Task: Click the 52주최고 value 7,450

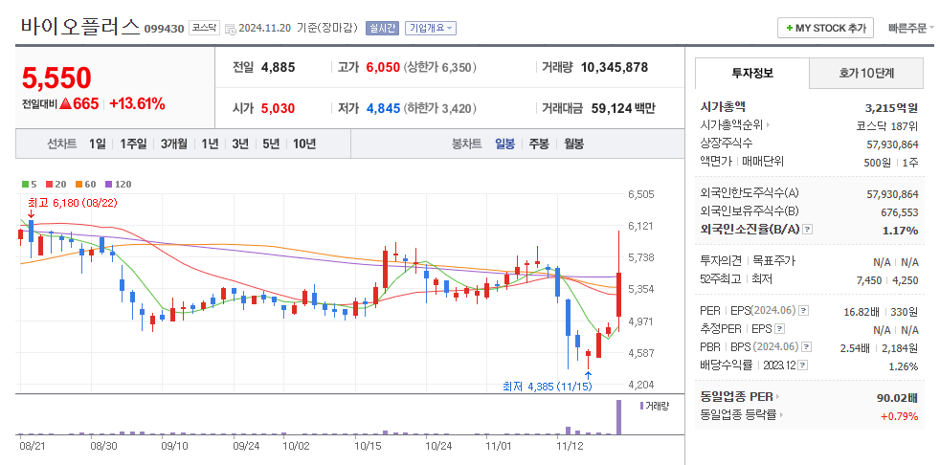Action: [x=871, y=279]
